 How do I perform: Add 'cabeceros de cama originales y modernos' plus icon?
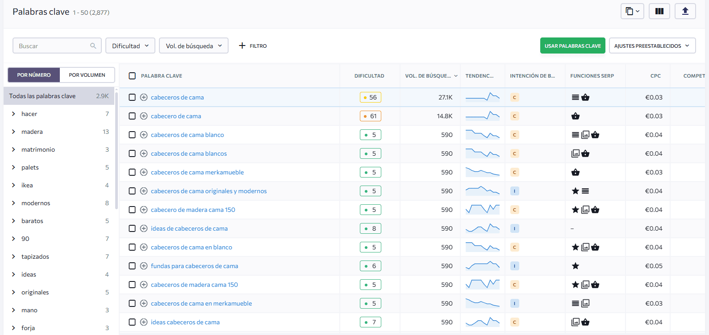coord(144,191)
